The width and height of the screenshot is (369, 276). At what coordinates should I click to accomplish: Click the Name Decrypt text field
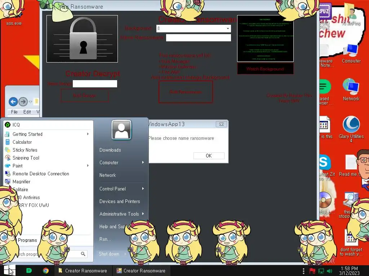95,84
